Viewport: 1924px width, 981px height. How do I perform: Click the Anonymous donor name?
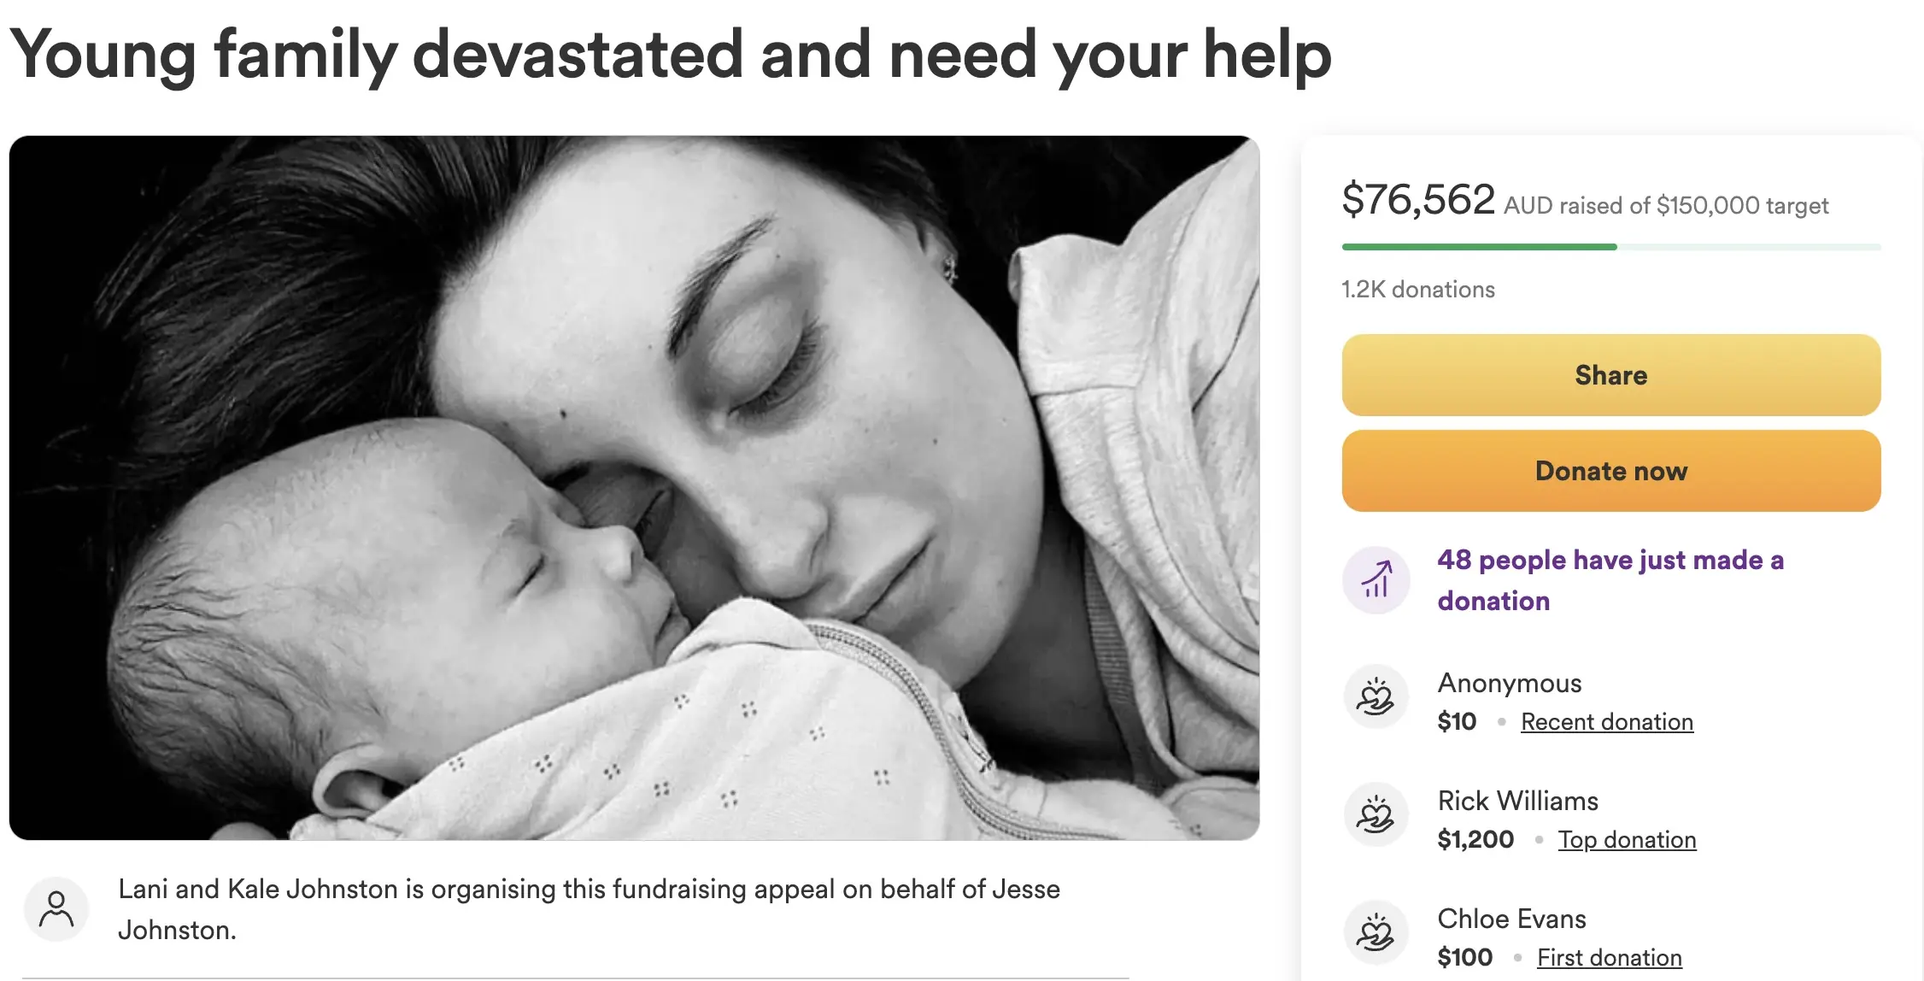tap(1510, 683)
